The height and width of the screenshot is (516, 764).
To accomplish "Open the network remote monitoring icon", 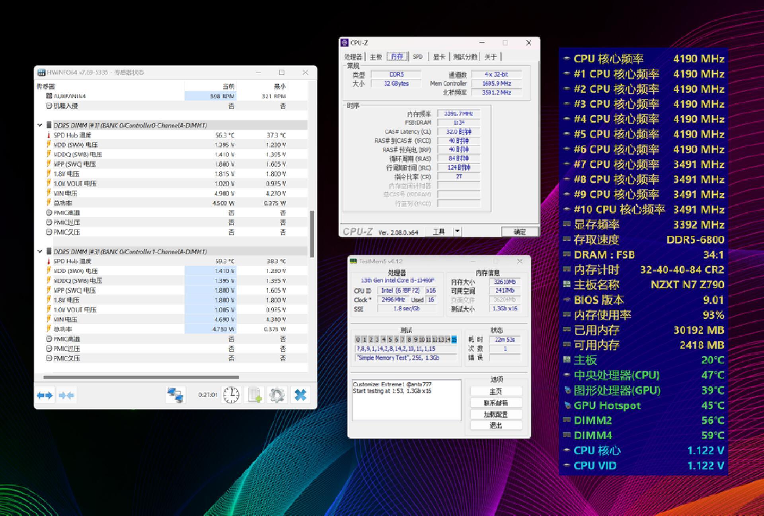I will 175,395.
